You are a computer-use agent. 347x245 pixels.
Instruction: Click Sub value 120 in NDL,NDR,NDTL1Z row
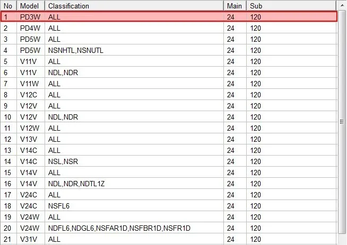tap(291, 184)
